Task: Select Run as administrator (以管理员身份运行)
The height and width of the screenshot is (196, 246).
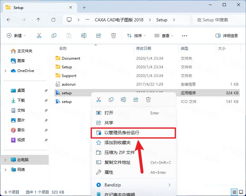Action: click(133, 133)
